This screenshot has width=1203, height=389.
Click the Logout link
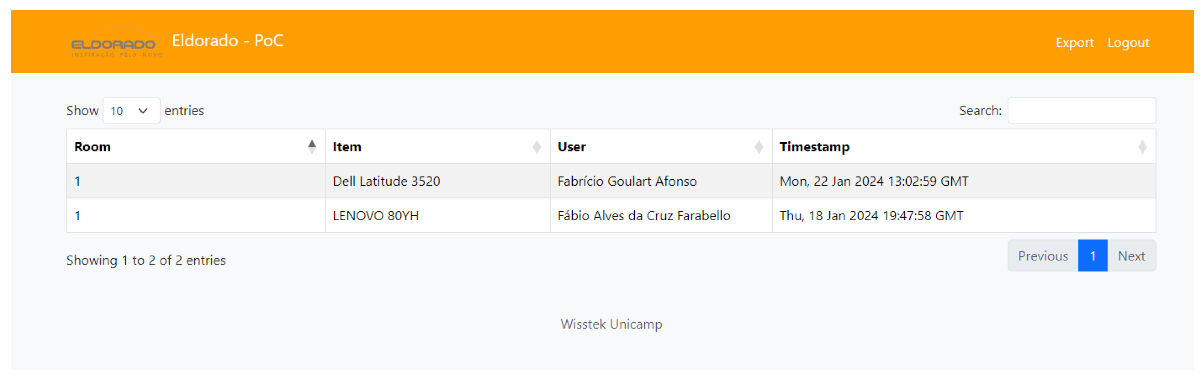click(1128, 42)
